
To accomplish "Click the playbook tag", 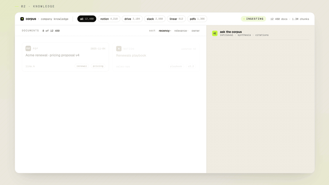I will 176,66.
